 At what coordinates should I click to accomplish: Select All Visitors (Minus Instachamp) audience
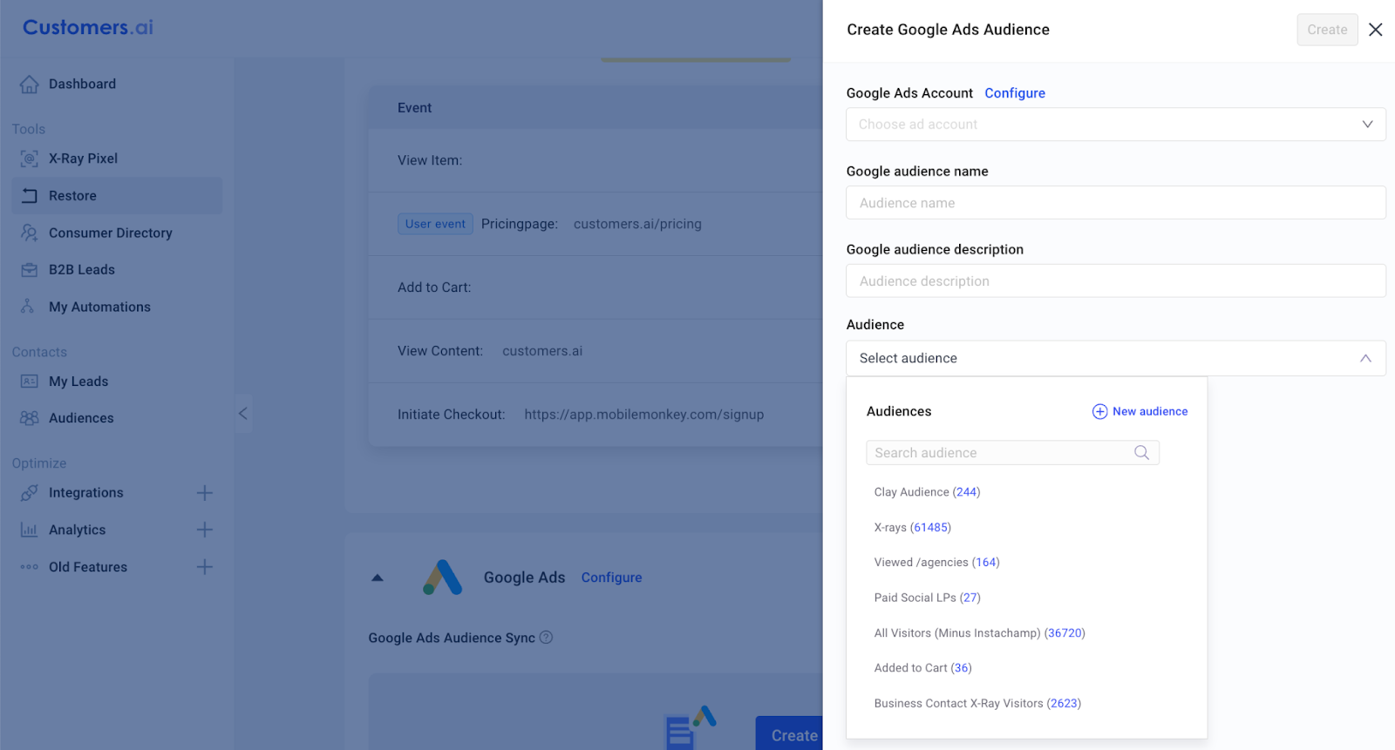pyautogui.click(x=979, y=633)
